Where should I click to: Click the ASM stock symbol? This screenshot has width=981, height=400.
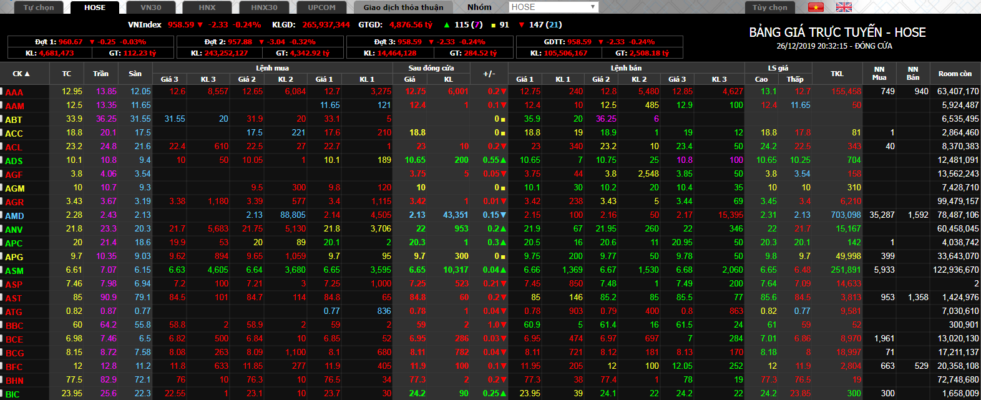point(14,271)
